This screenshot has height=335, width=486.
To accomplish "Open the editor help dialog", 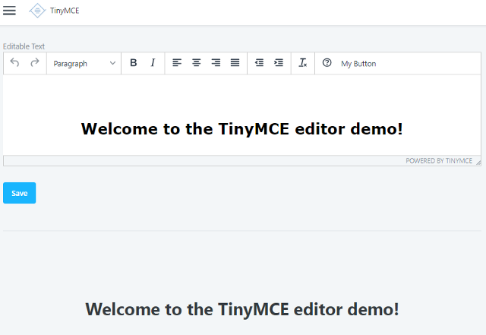I will tap(327, 63).
